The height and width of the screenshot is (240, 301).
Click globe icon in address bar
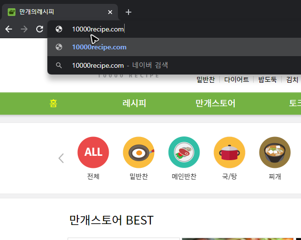point(59,29)
